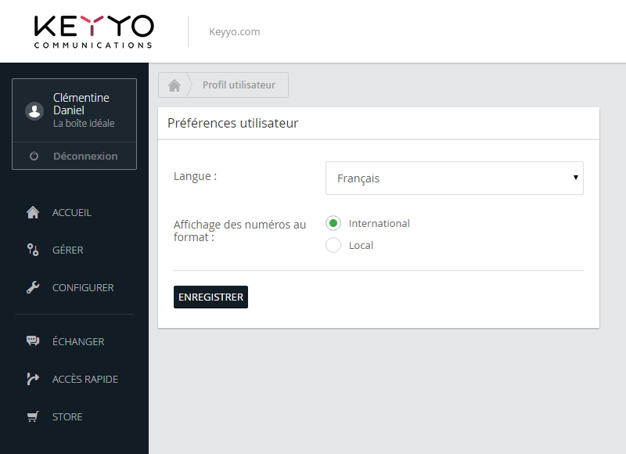This screenshot has width=626, height=454.
Task: Open the CONFIGURER menu item
Action: coord(83,287)
